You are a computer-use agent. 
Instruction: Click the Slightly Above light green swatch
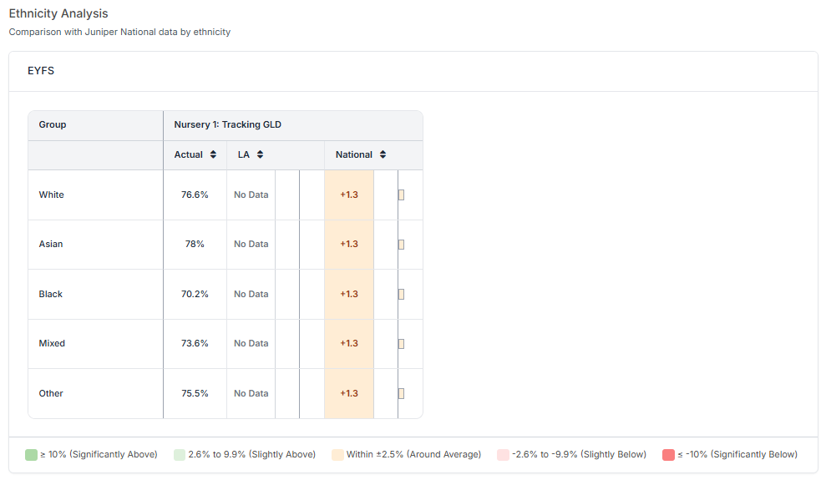point(180,455)
